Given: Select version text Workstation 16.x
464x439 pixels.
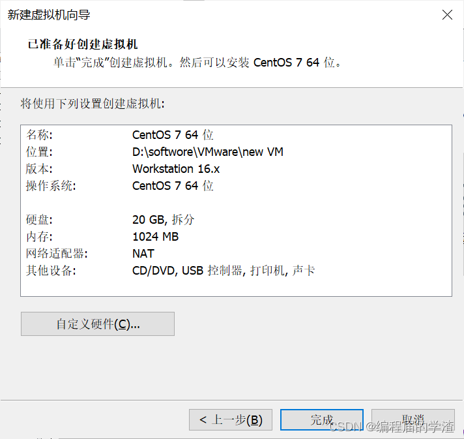Looking at the screenshot, I should (x=176, y=169).
